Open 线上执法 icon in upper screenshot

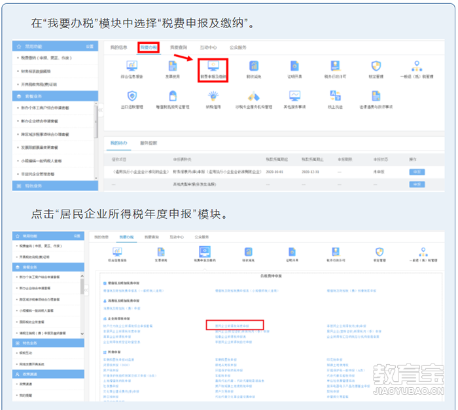click(x=335, y=96)
